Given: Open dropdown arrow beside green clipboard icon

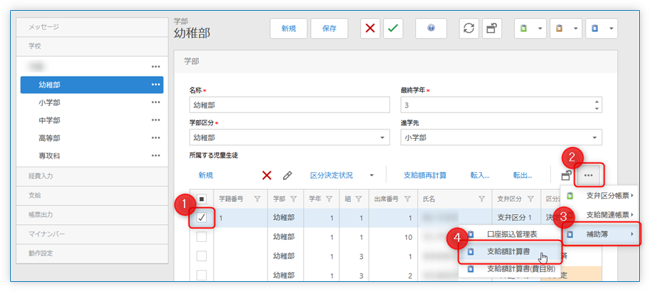Looking at the screenshot, I should pos(539,28).
